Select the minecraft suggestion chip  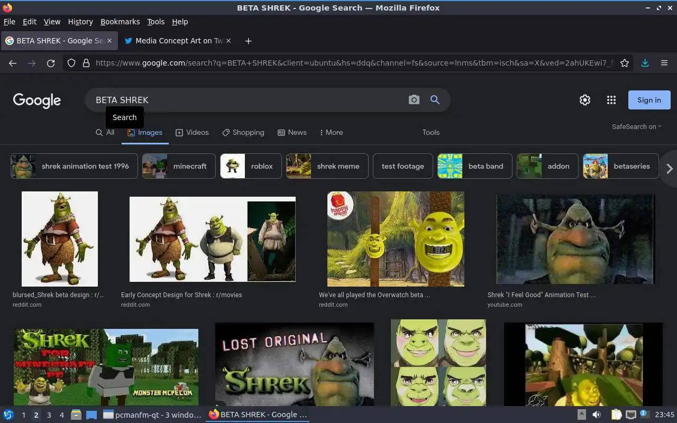[x=179, y=166]
